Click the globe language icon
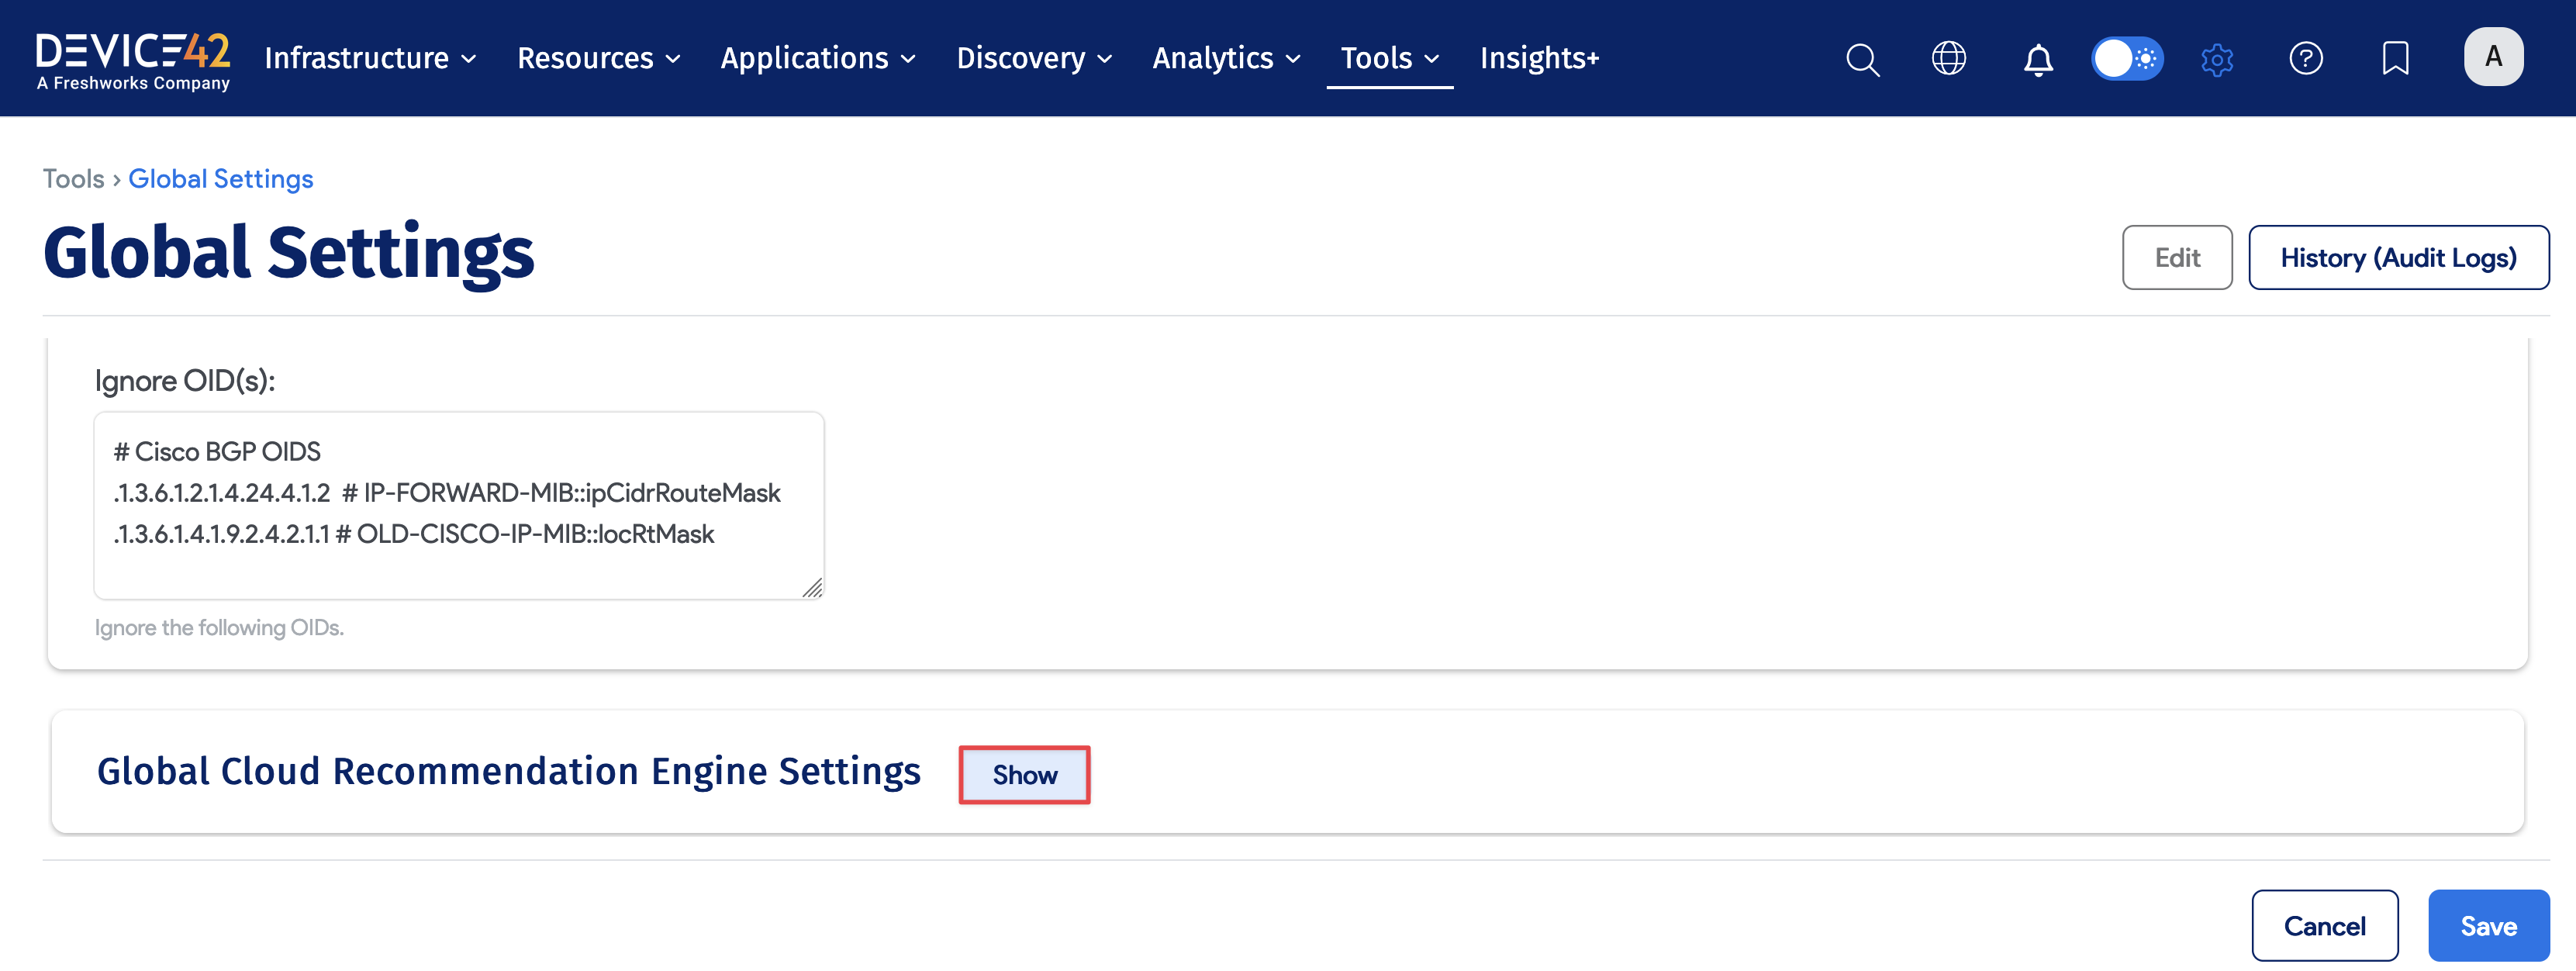 1948,59
